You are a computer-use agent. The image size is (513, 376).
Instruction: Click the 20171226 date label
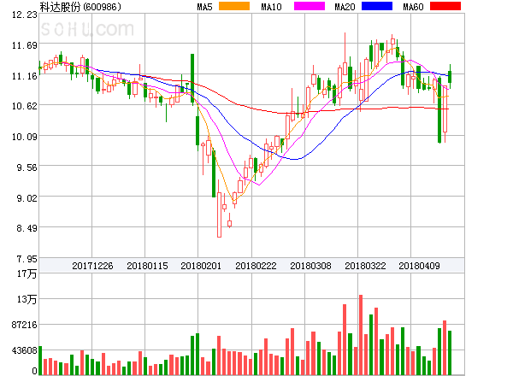92,266
